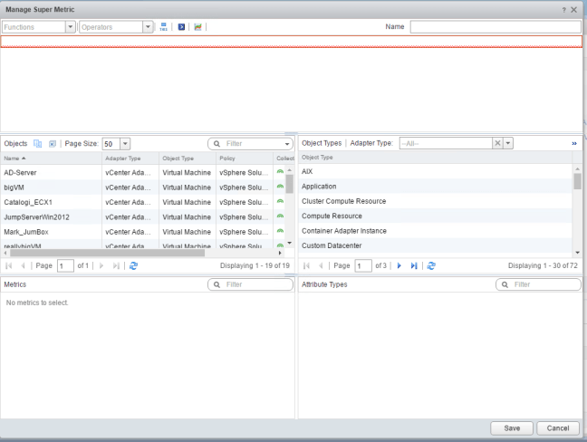Click the second icon beside Objects label

(x=52, y=143)
